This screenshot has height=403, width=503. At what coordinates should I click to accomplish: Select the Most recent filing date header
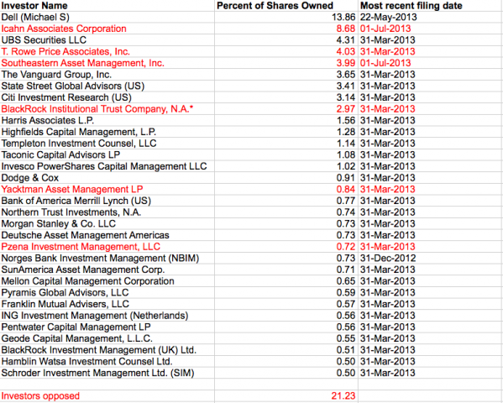(x=430, y=5)
